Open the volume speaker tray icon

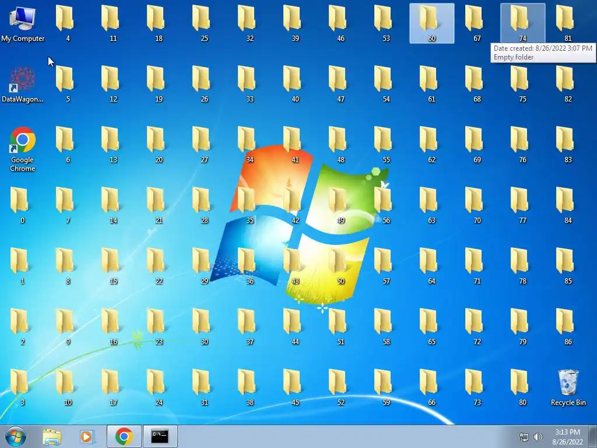(538, 437)
